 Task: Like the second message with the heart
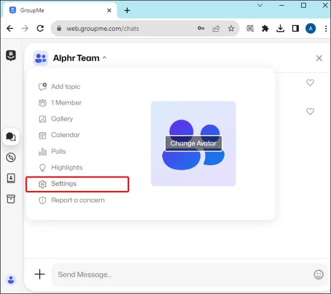[310, 111]
